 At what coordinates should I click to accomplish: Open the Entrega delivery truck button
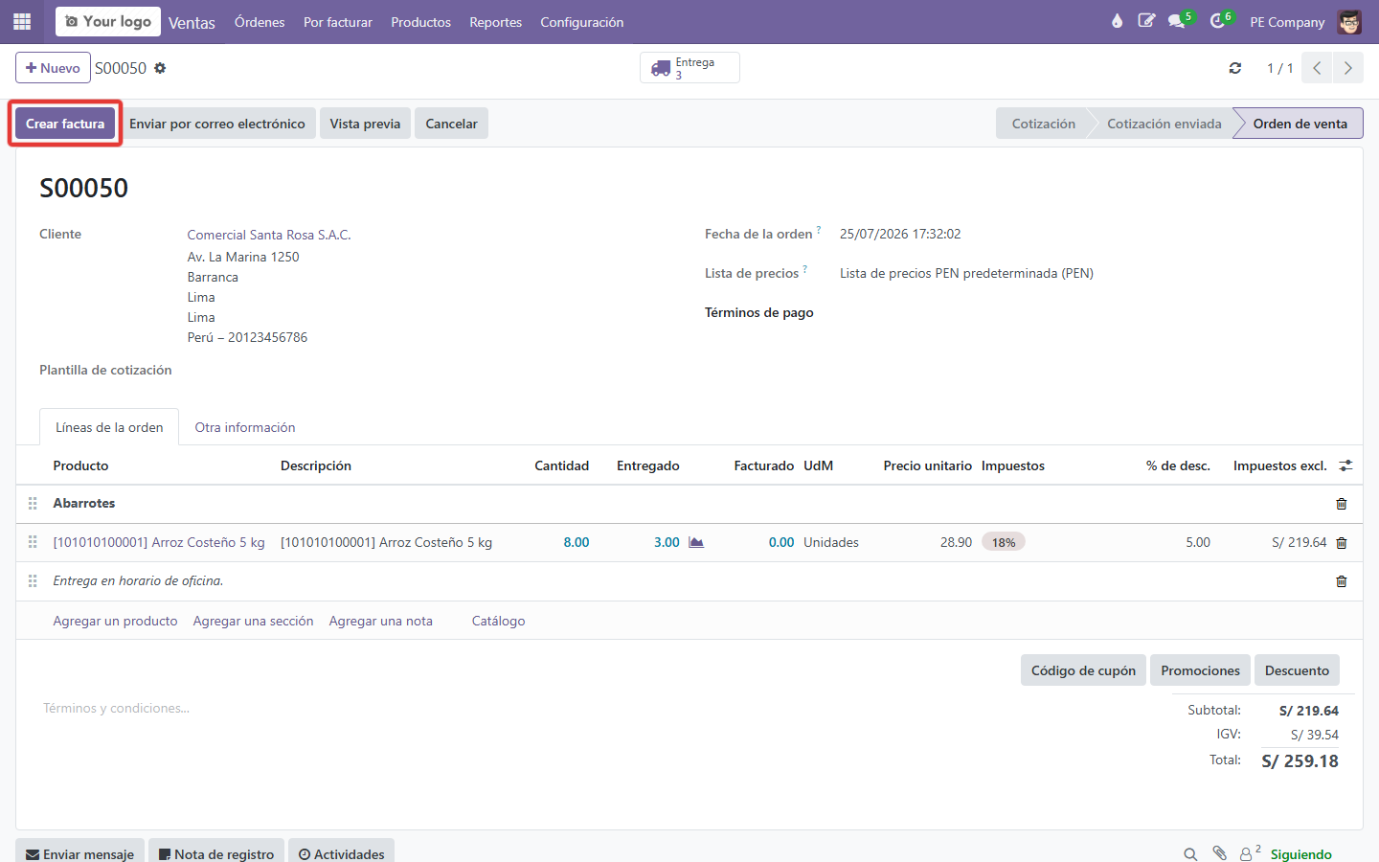tap(689, 68)
